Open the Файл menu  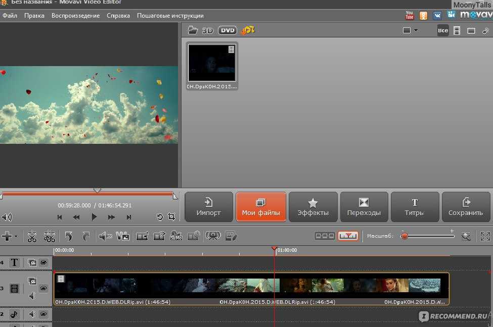click(10, 16)
